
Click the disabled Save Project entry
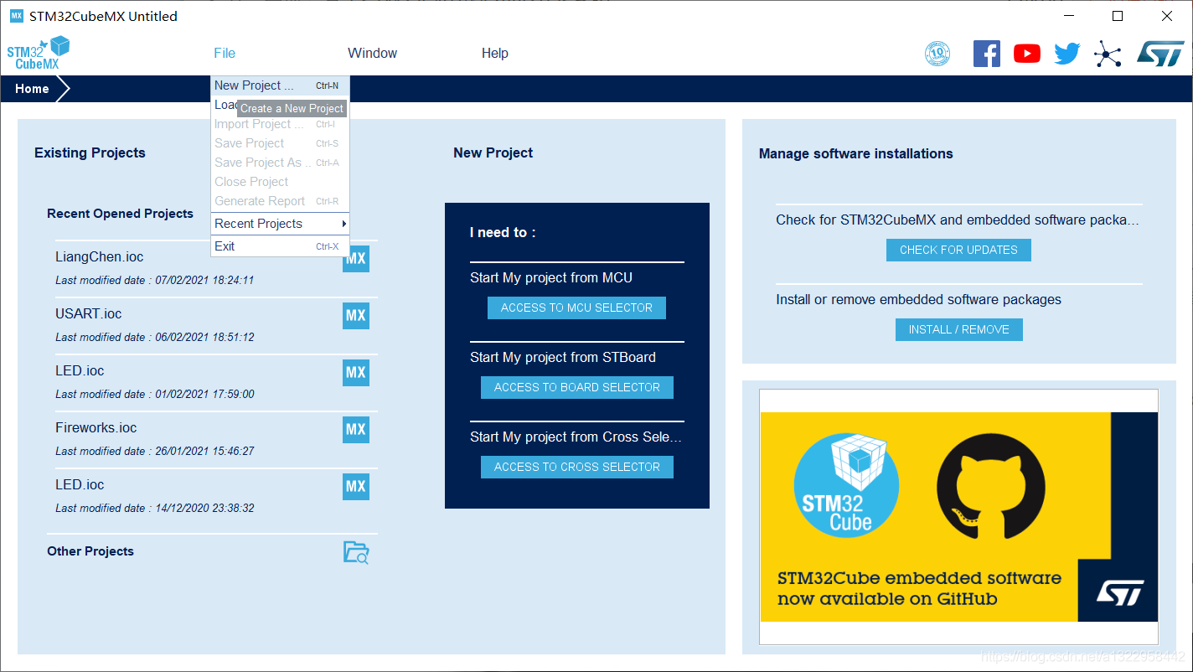(x=280, y=143)
